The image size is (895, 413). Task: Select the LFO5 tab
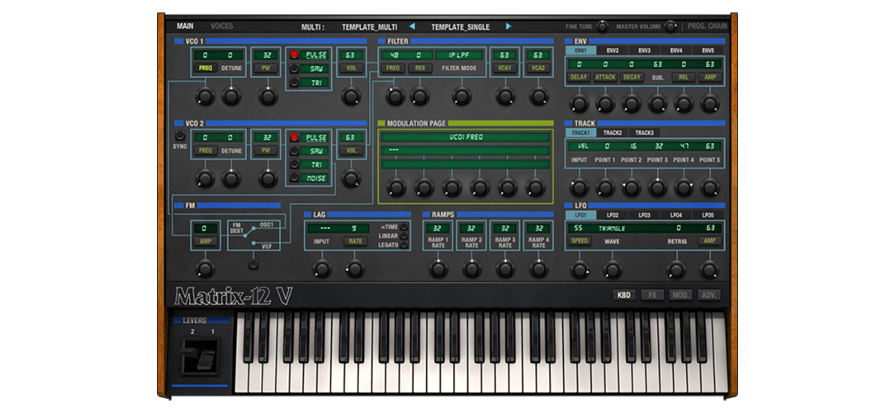tap(708, 215)
